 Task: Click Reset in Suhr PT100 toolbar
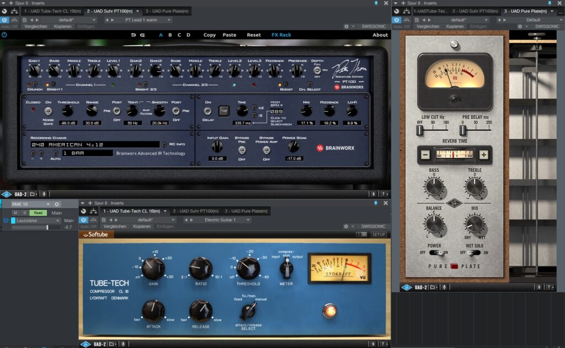[x=254, y=35]
